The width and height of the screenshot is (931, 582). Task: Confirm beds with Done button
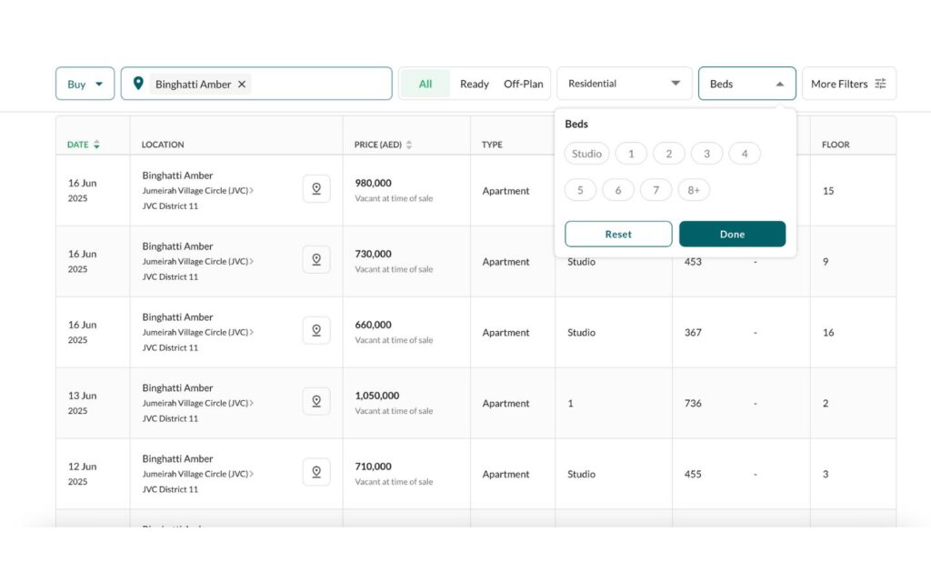732,234
